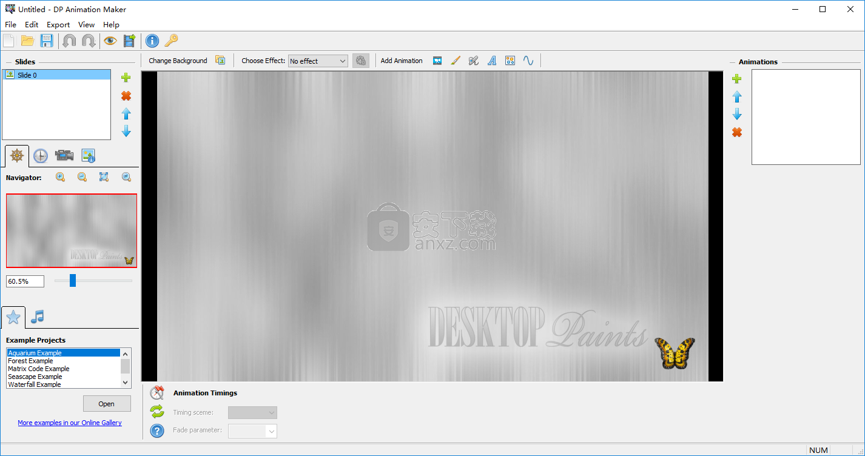This screenshot has height=456, width=865.
Task: Open More examples in our Online Gallery link
Action: 70,423
